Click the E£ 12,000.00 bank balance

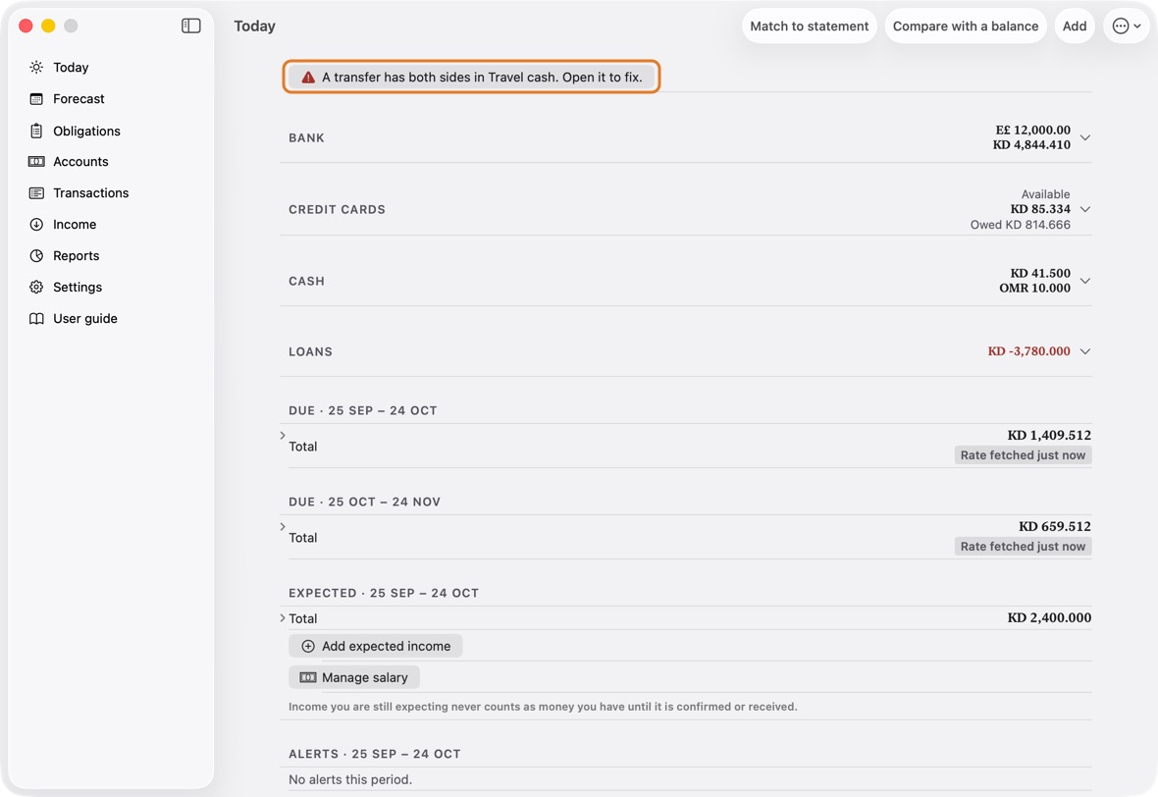[1032, 130]
